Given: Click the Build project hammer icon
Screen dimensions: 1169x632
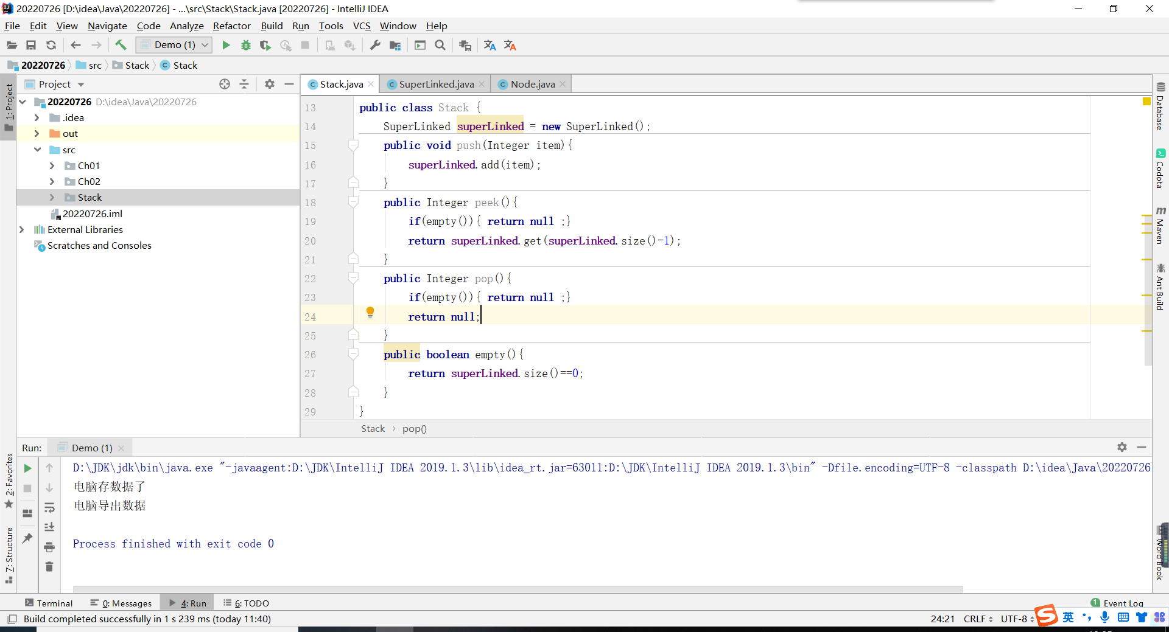Looking at the screenshot, I should tap(121, 45).
